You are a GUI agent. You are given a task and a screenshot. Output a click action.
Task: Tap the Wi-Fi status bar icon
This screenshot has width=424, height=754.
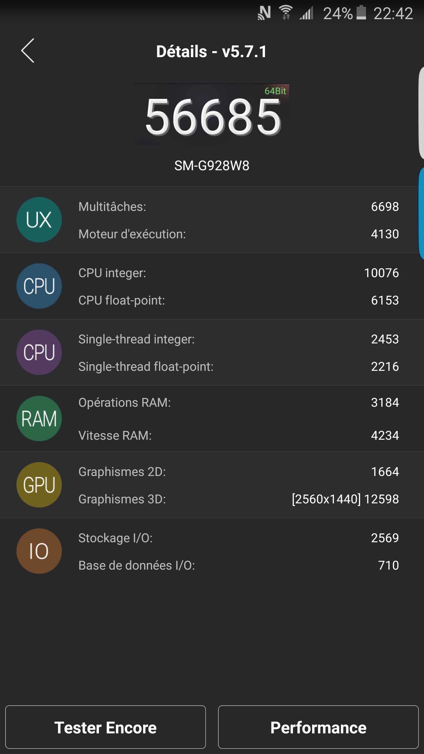[286, 13]
